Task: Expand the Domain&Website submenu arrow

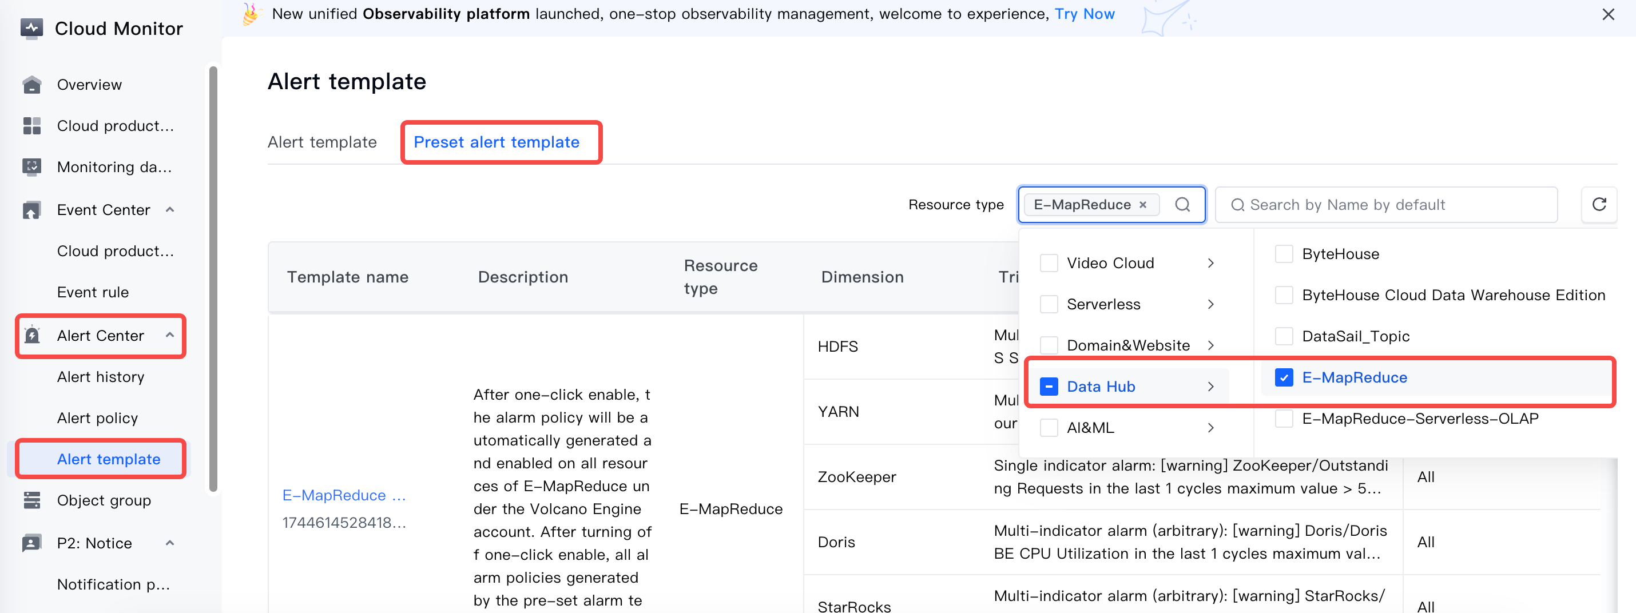Action: pyautogui.click(x=1210, y=345)
